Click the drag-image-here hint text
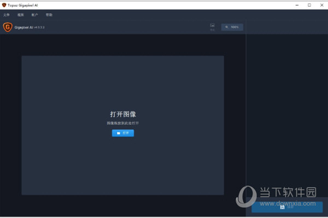 (123, 123)
